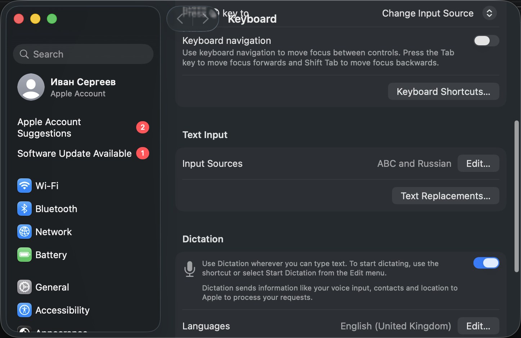
Task: Open the Network globe icon
Action: [x=25, y=232]
